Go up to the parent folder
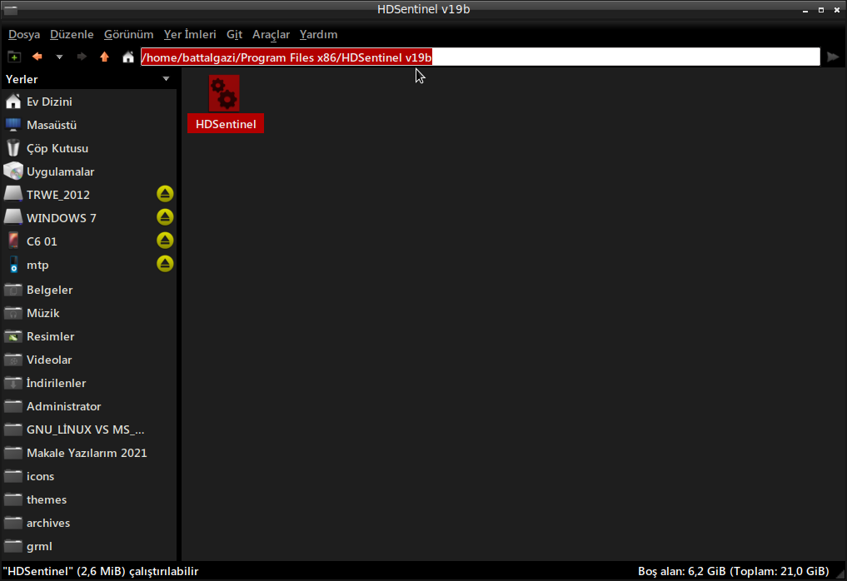847x581 pixels. [105, 57]
